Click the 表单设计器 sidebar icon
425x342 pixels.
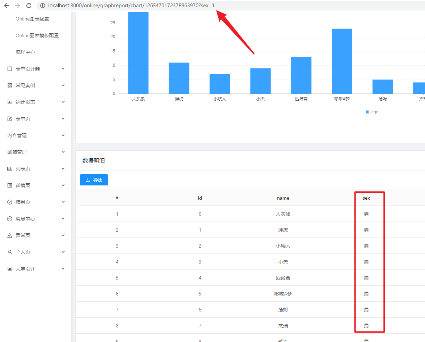pyautogui.click(x=10, y=69)
